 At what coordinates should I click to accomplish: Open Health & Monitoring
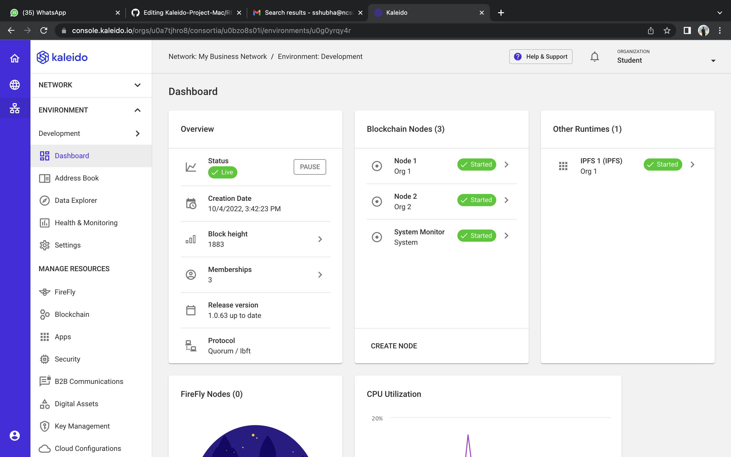[x=91, y=223]
